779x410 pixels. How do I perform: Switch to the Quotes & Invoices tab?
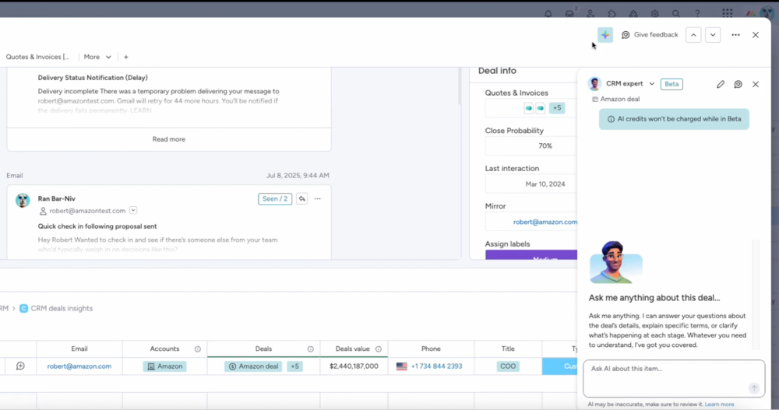[x=37, y=57]
